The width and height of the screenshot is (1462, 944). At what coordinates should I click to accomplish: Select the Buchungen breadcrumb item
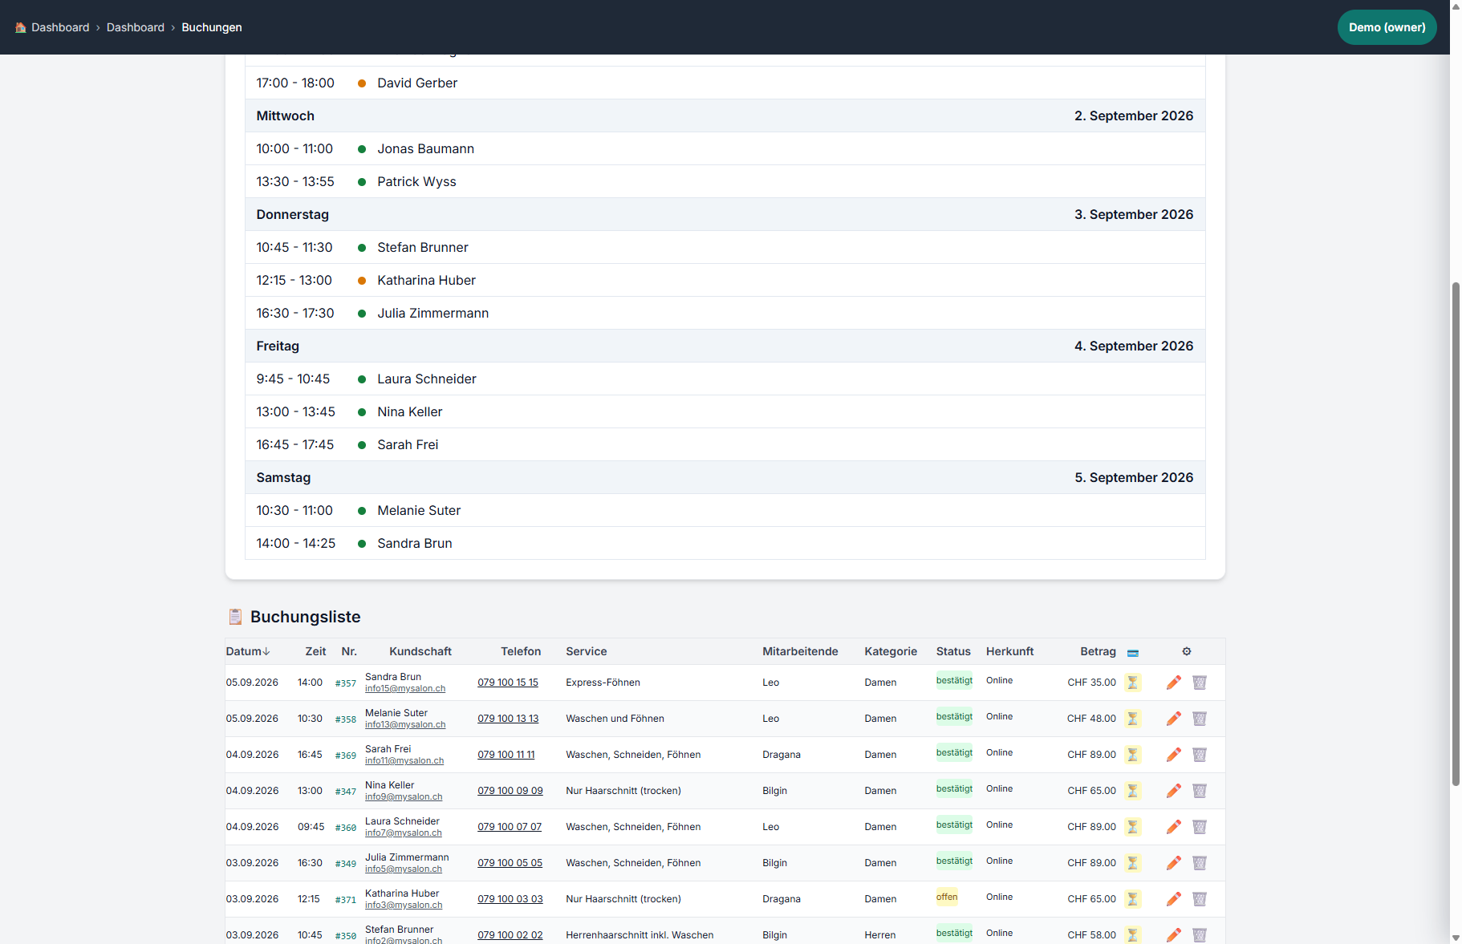(212, 27)
